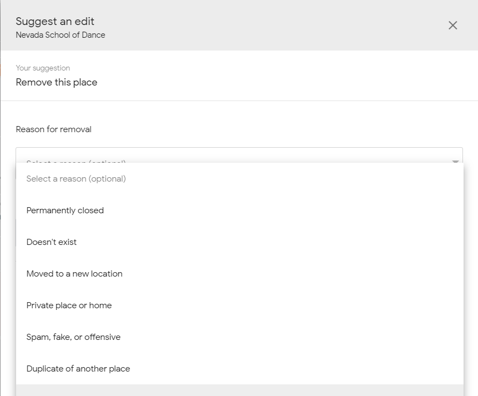Pick 'Spam, fake, or offensive'
Image resolution: width=478 pixels, height=396 pixels.
pos(73,337)
